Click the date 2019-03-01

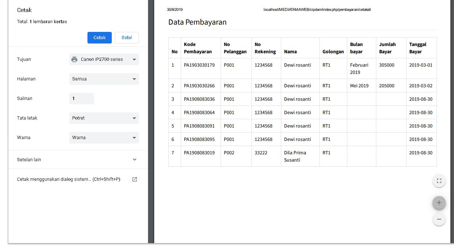pyautogui.click(x=421, y=65)
